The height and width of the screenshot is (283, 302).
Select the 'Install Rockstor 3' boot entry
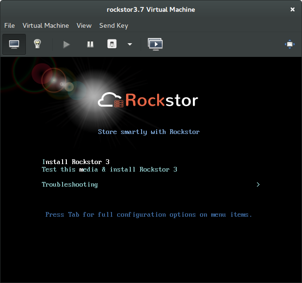(x=76, y=162)
